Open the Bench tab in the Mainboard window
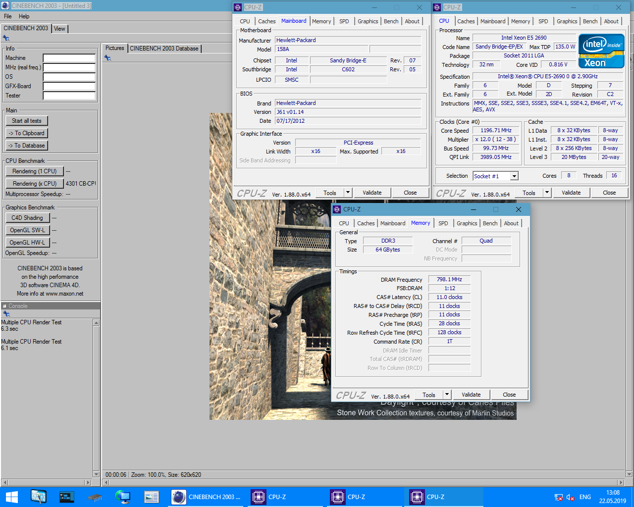 (x=391, y=21)
